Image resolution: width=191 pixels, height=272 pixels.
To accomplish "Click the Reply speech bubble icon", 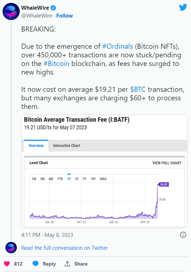I will pos(35,264).
